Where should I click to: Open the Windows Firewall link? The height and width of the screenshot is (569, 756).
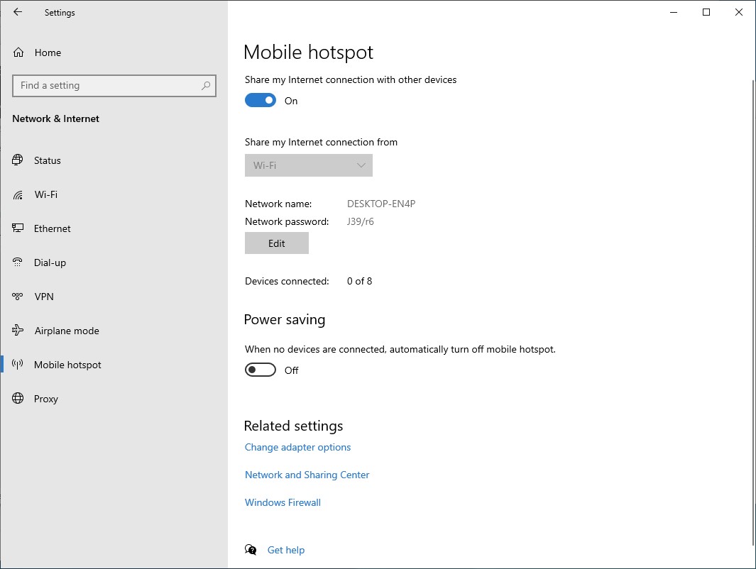point(283,502)
